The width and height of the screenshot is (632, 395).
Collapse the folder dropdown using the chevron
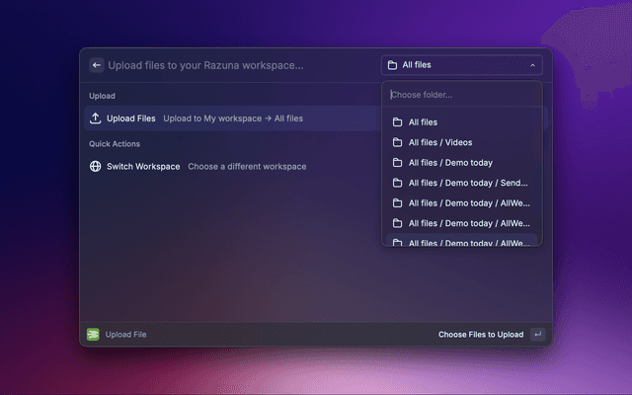pos(532,65)
